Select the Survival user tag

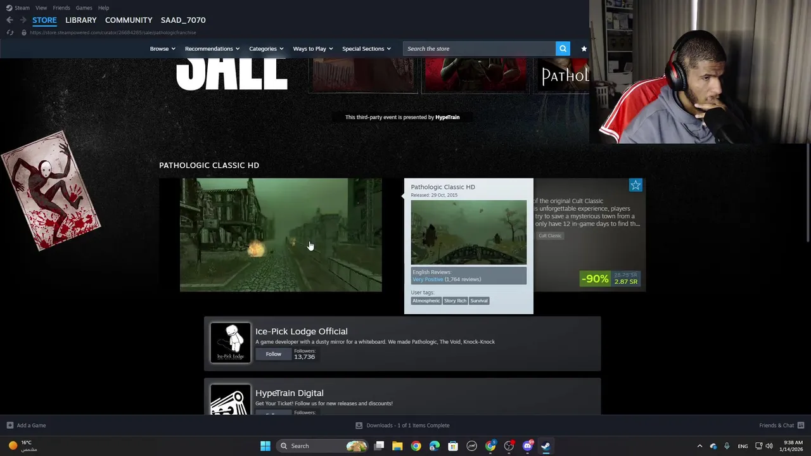pos(479,301)
